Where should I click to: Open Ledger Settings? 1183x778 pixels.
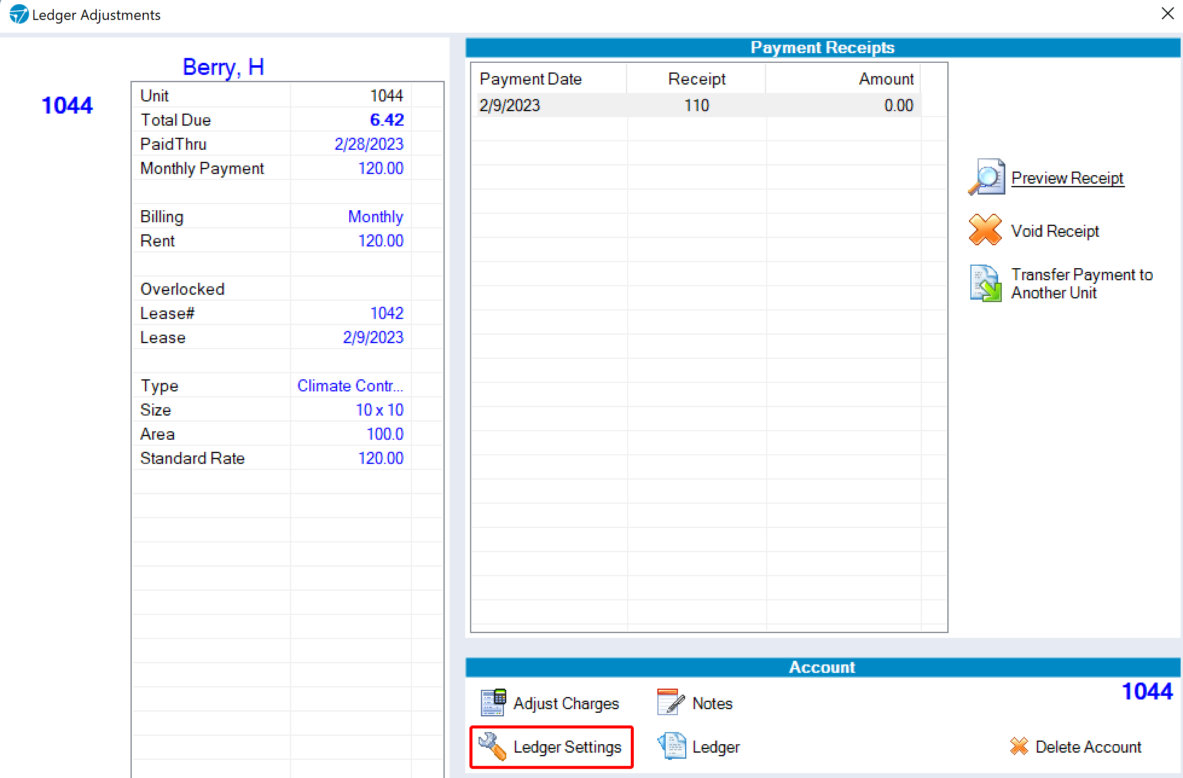point(567,747)
